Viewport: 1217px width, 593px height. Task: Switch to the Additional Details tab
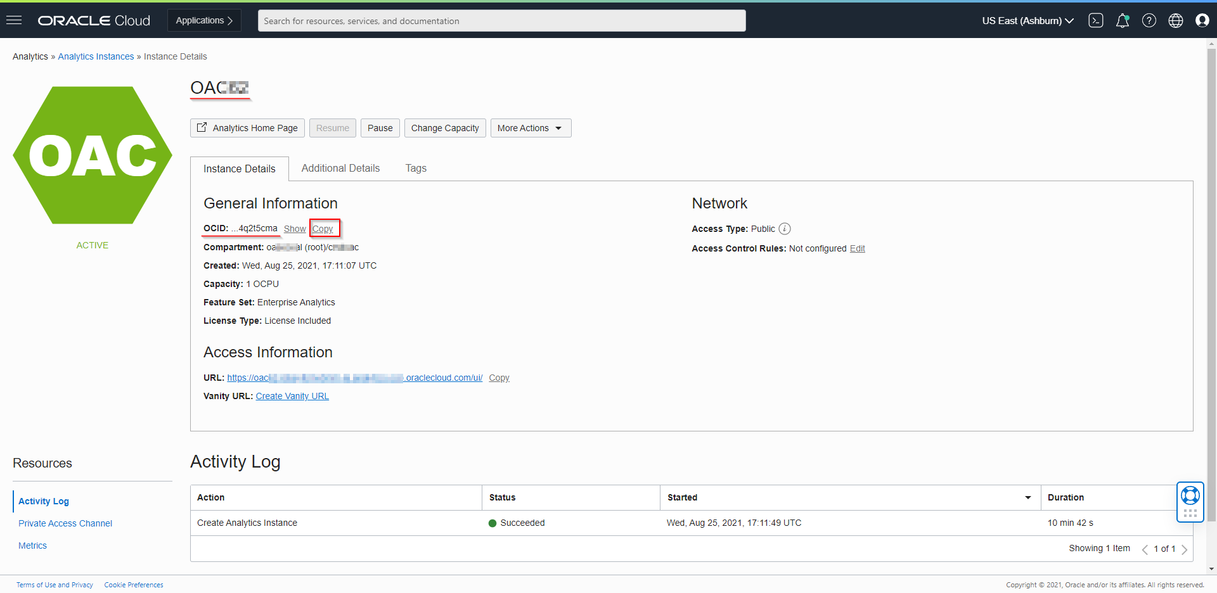[340, 168]
